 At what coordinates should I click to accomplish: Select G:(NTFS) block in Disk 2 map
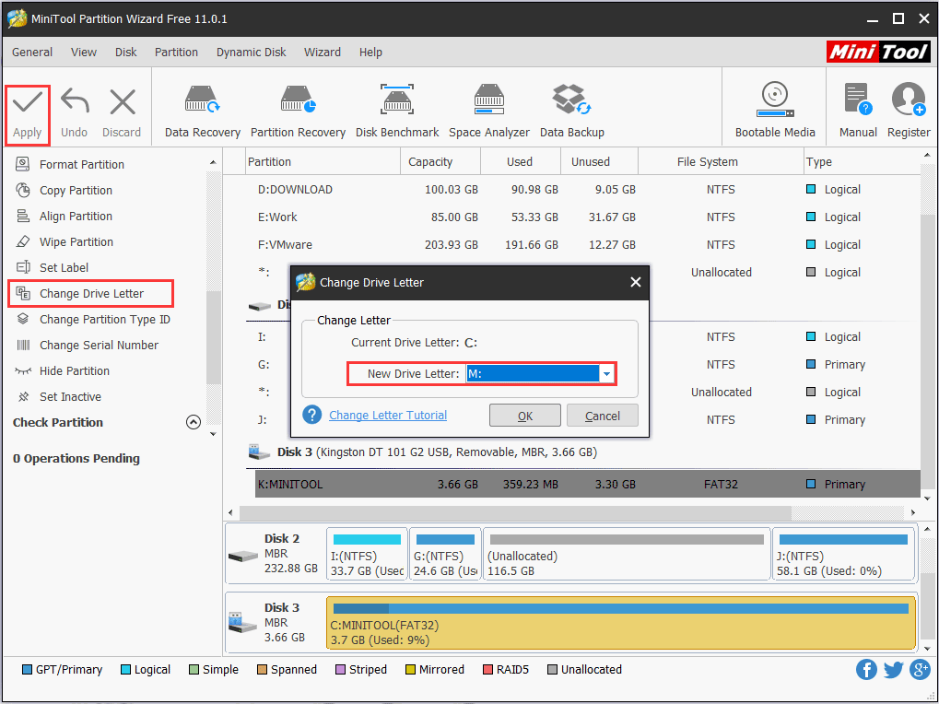[445, 554]
